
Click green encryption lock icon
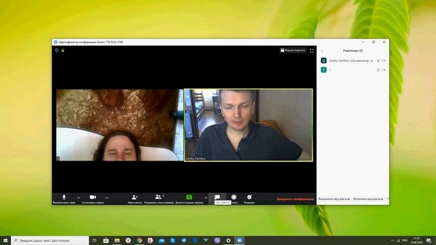[63, 50]
